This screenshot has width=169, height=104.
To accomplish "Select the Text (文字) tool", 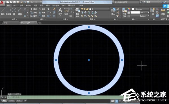I will [60, 12].
